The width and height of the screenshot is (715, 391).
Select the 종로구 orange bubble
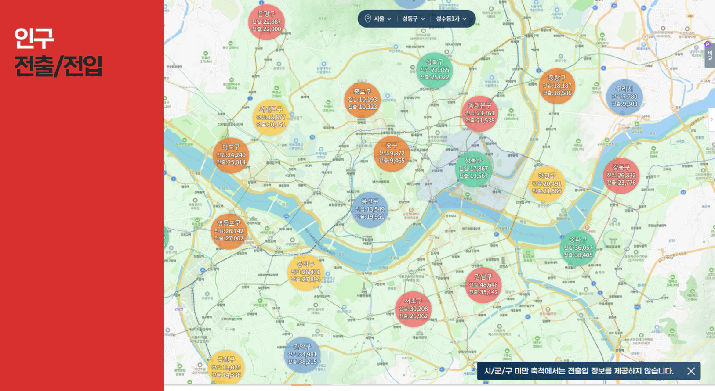point(362,100)
